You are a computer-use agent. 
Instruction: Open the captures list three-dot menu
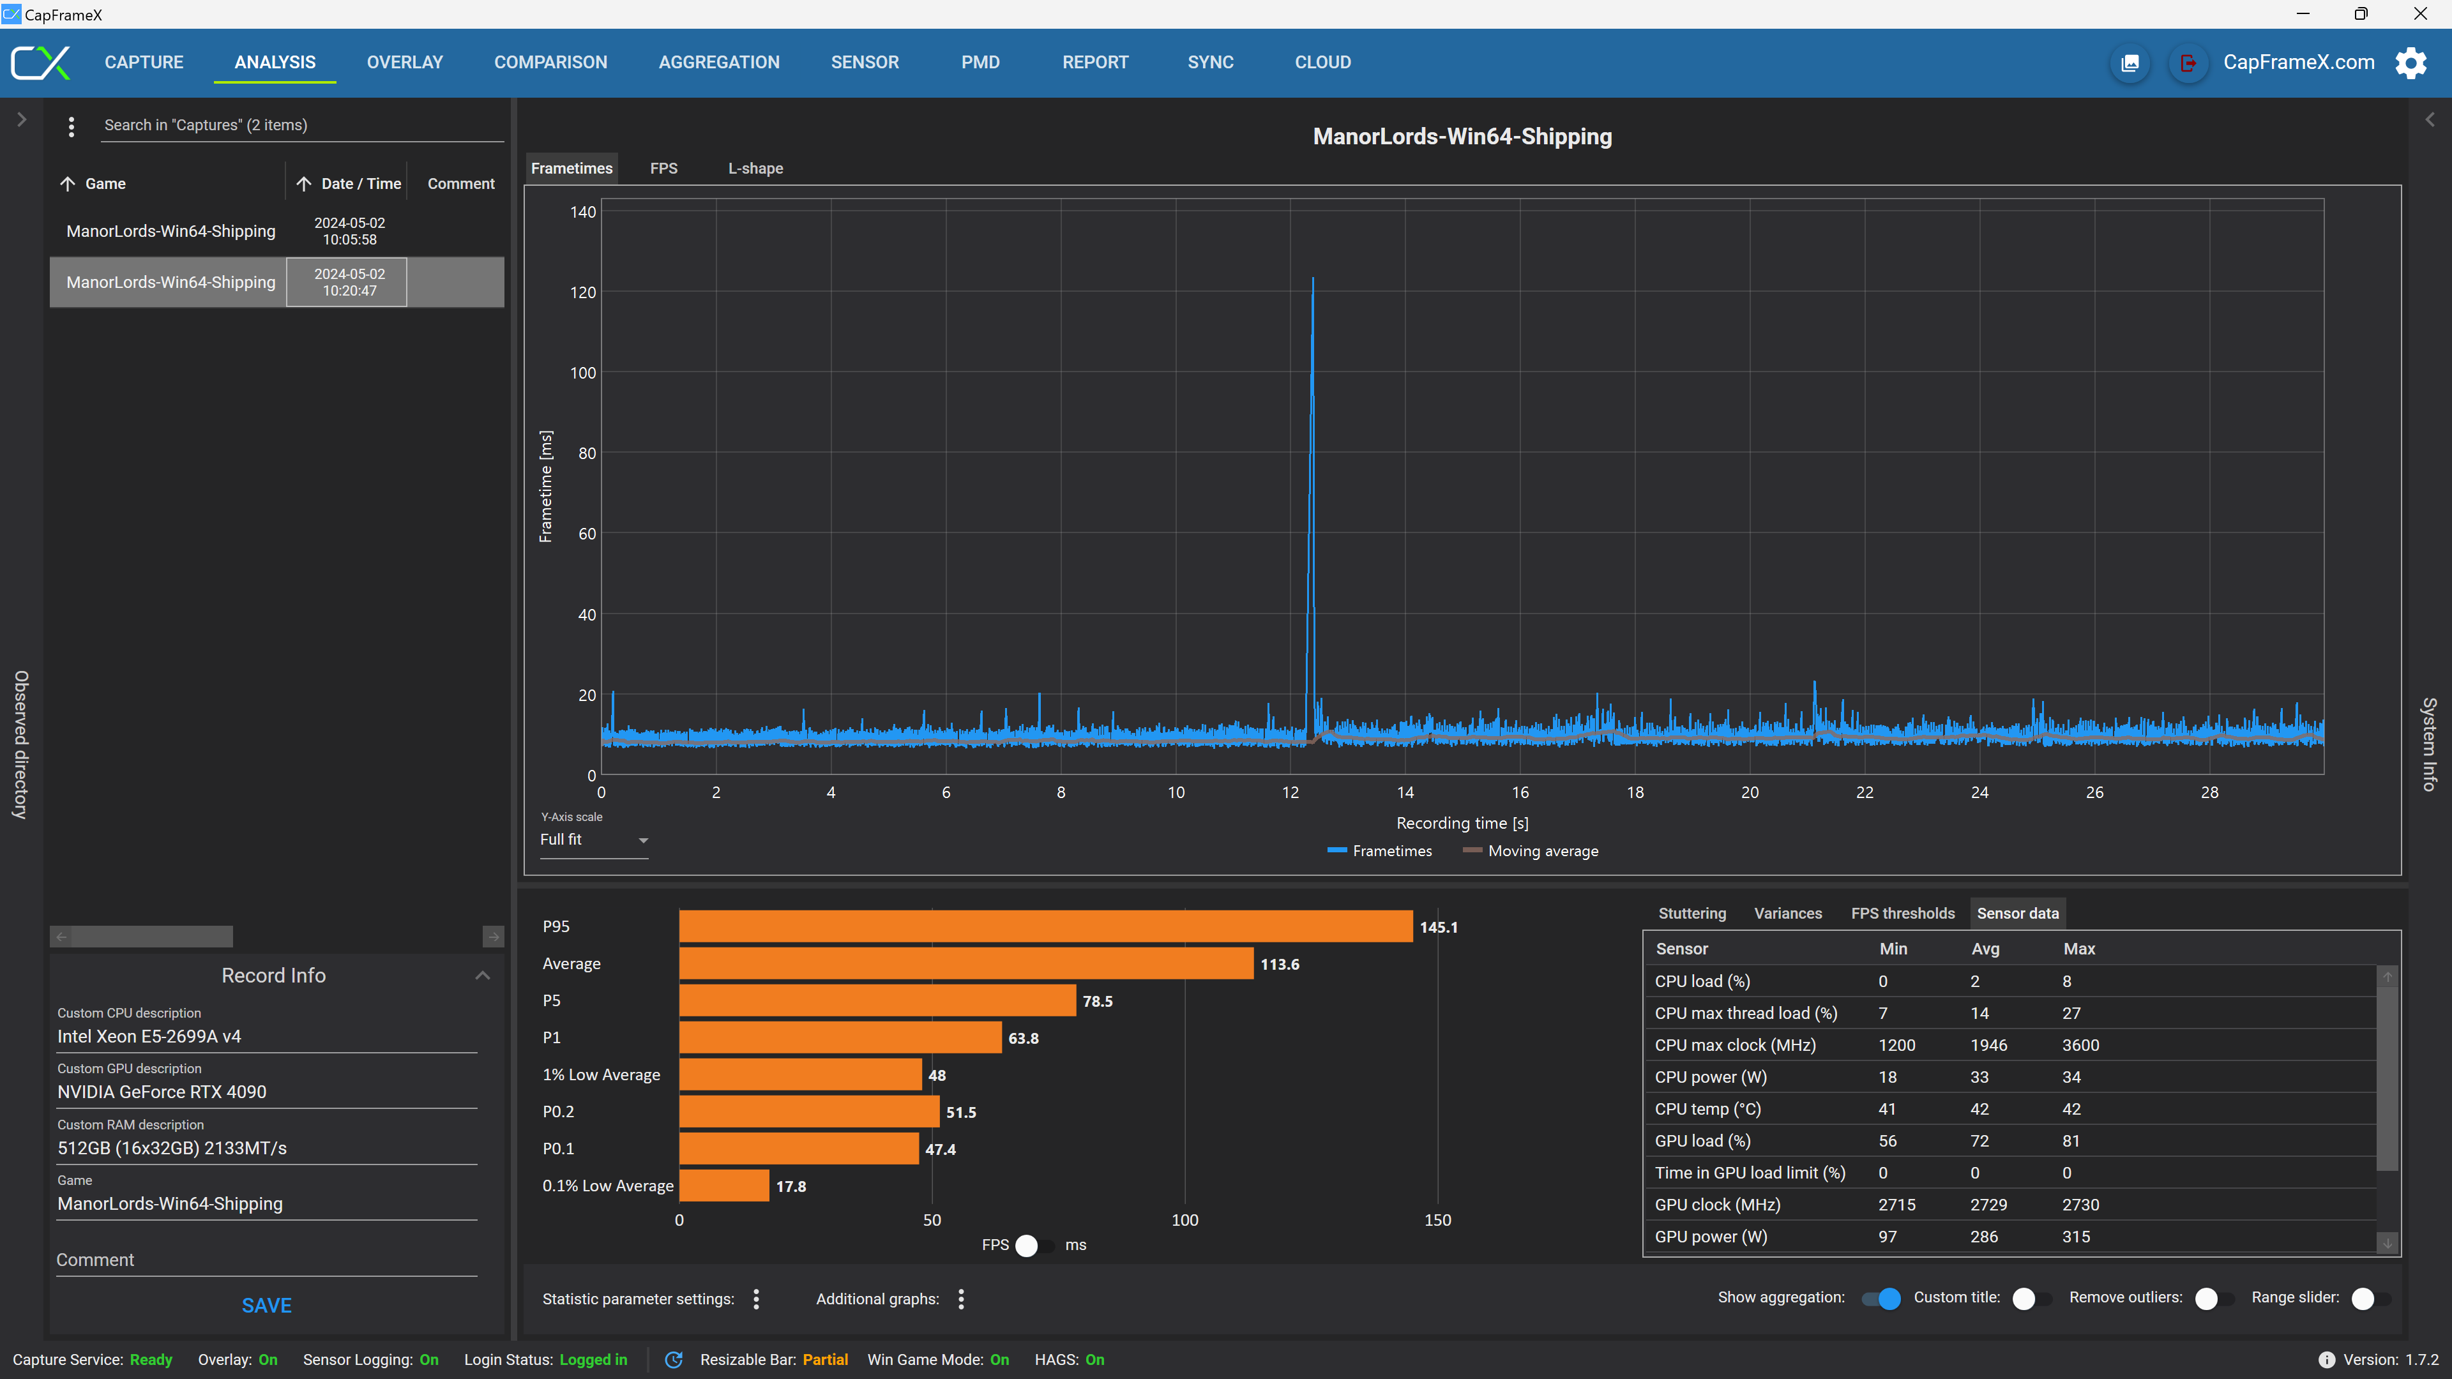click(x=72, y=126)
